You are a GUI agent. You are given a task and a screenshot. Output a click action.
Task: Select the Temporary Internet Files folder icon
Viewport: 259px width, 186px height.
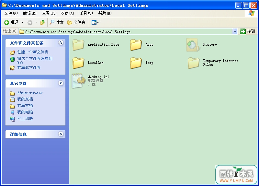coord(193,63)
